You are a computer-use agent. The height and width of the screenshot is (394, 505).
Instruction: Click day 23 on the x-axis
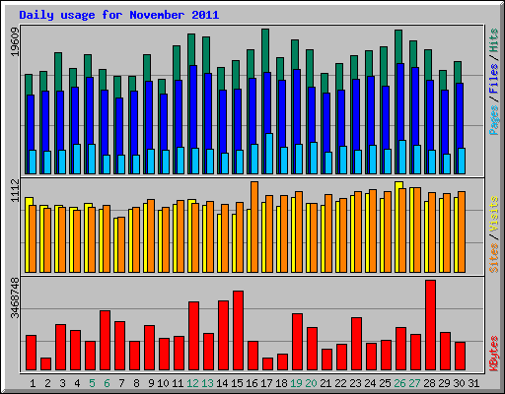coord(355,383)
